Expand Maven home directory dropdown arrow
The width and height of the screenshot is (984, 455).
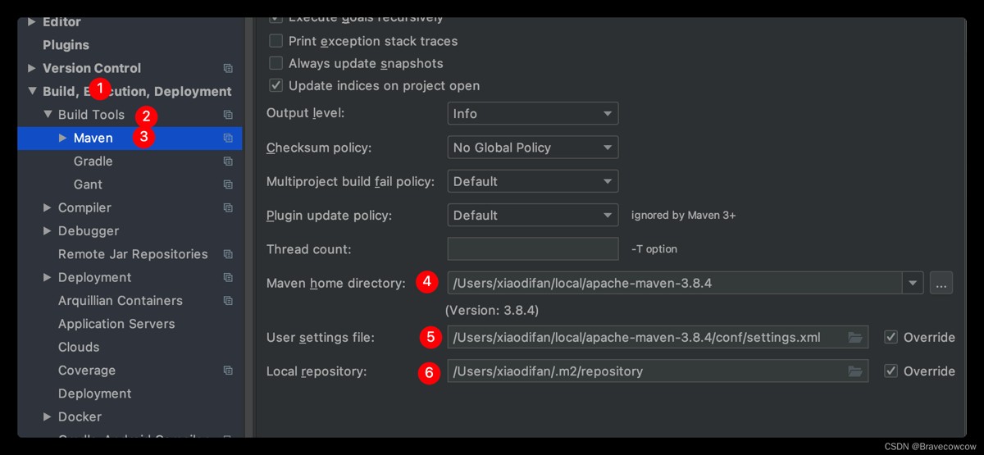[913, 284]
